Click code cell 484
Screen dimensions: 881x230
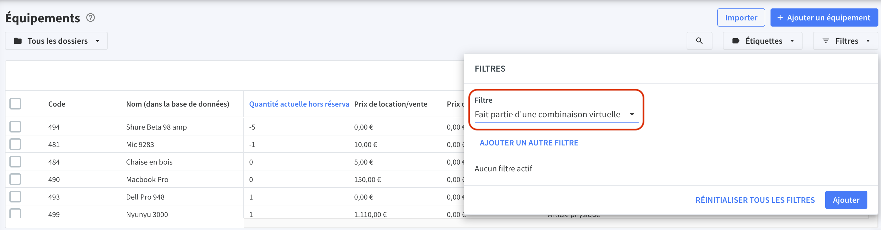point(54,162)
